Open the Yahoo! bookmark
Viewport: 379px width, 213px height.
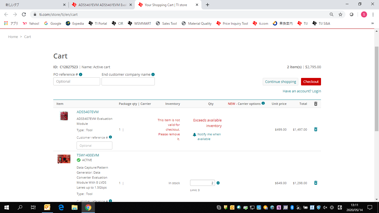coord(31,24)
